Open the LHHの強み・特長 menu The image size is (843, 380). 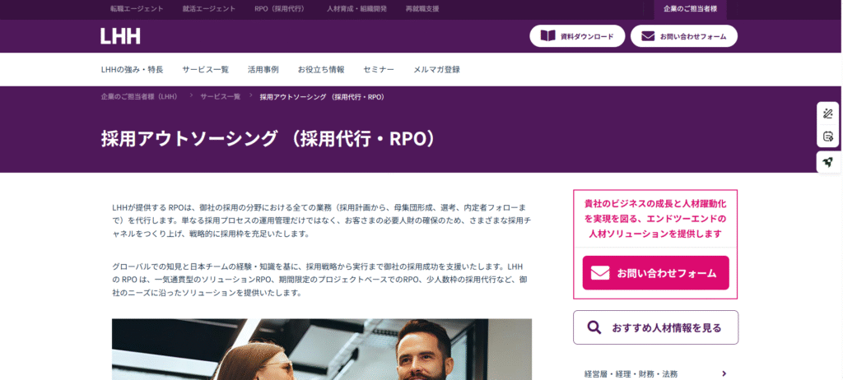(132, 69)
